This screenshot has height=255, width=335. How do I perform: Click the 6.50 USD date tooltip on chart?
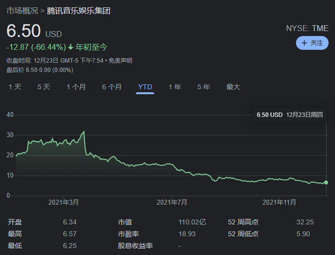(x=289, y=114)
